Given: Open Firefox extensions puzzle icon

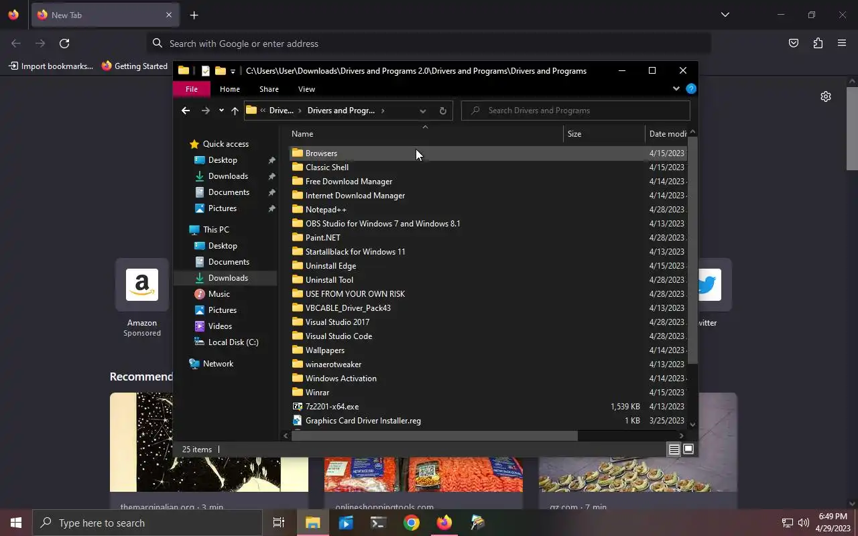Looking at the screenshot, I should click(x=818, y=43).
